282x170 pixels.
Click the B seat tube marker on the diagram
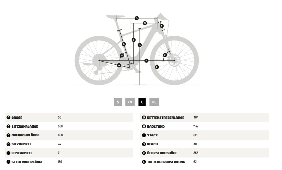coord(124,44)
